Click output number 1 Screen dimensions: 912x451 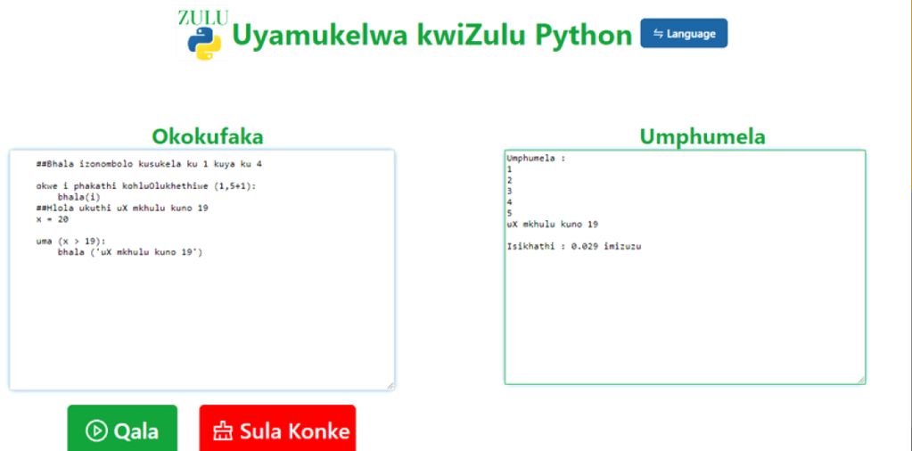point(510,169)
